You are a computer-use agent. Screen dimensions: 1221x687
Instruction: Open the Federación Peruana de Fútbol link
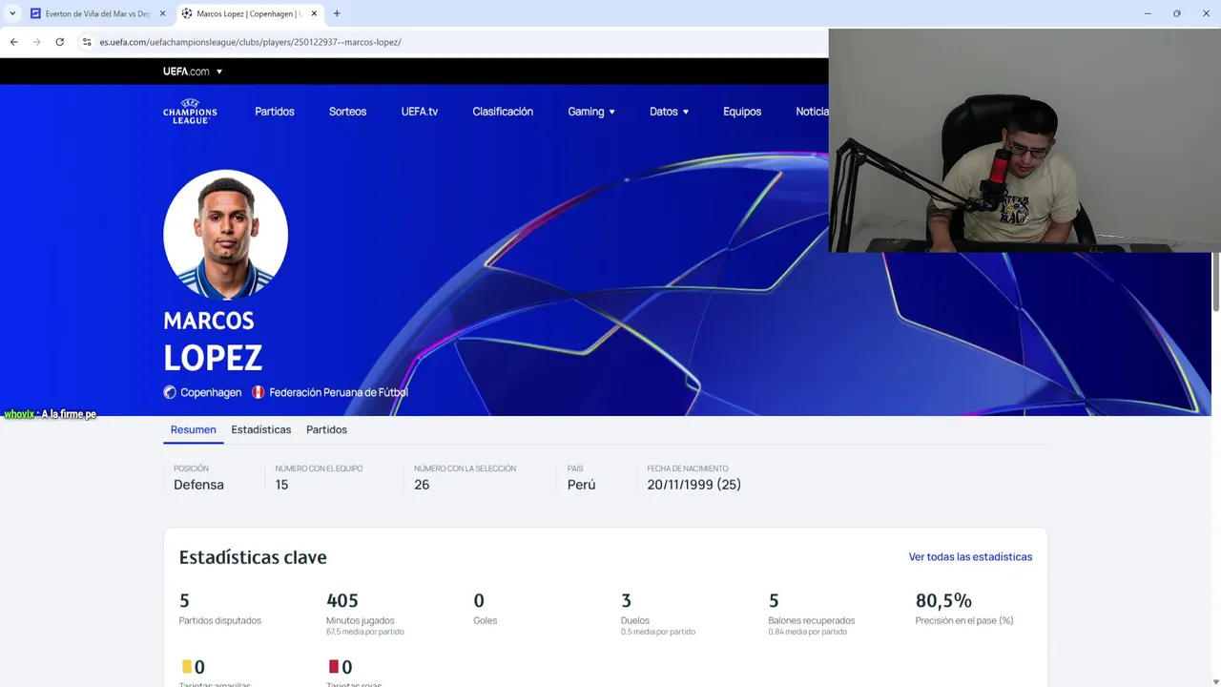click(339, 392)
